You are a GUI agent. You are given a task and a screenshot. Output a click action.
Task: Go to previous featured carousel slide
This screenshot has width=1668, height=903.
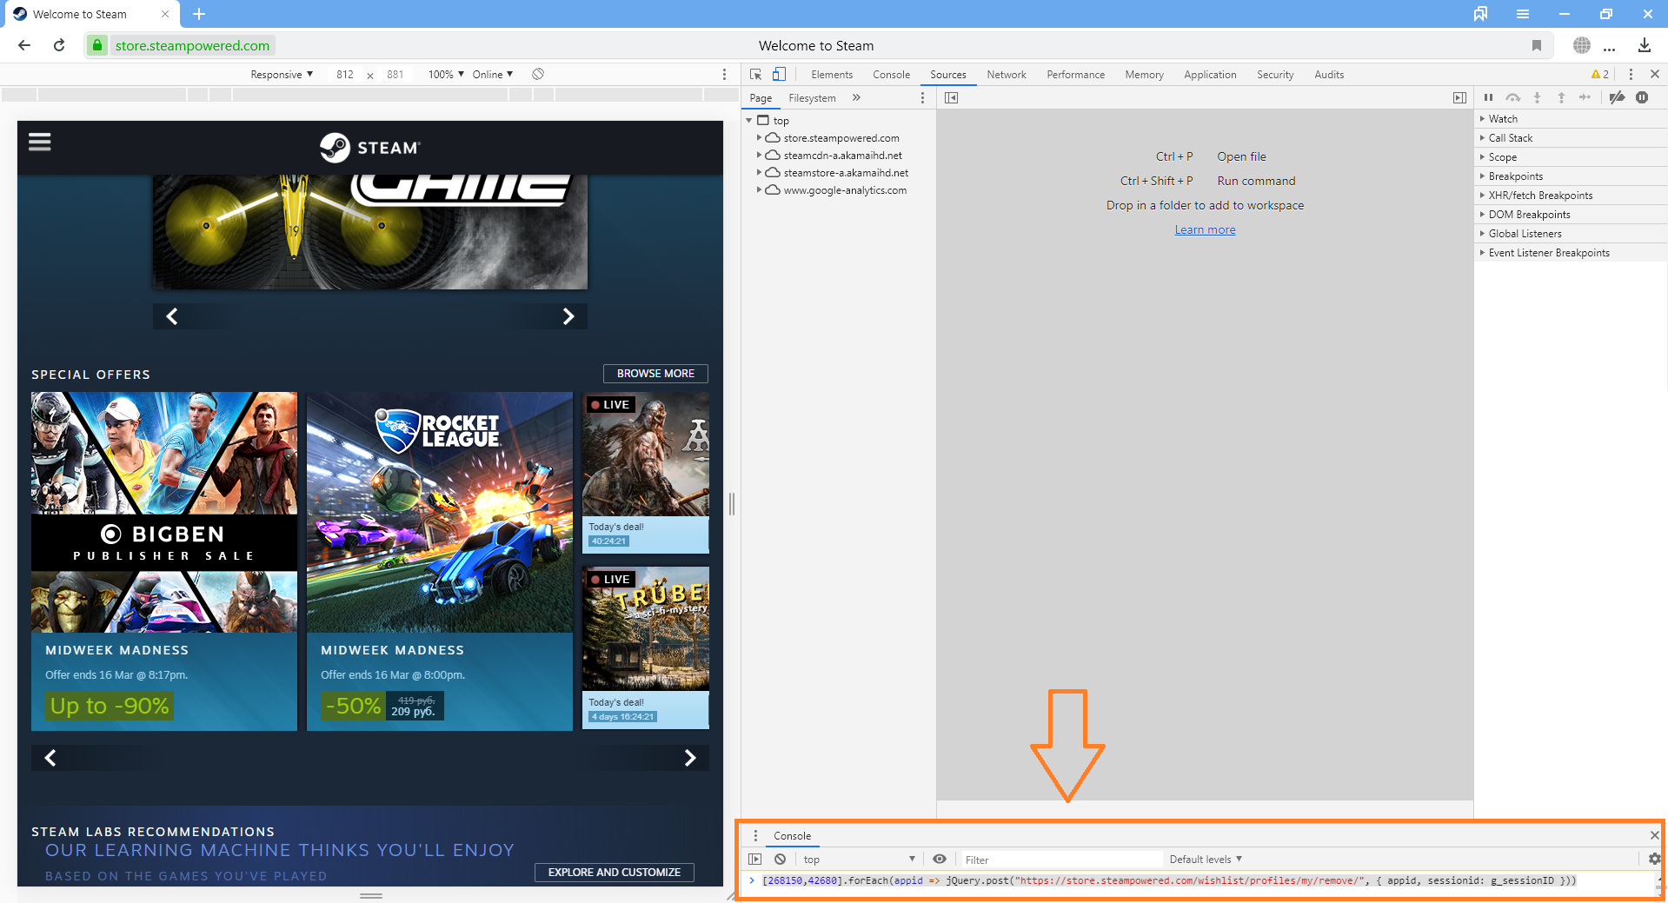(172, 316)
